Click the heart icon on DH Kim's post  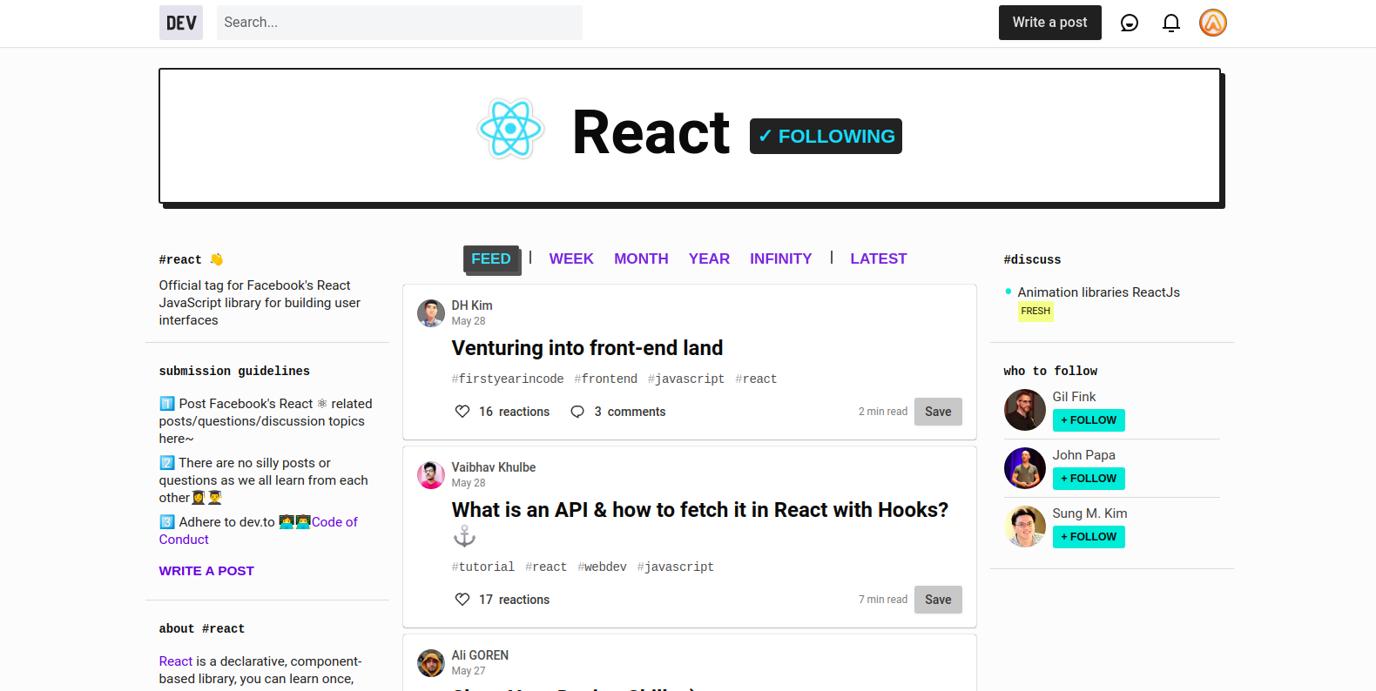pyautogui.click(x=462, y=412)
